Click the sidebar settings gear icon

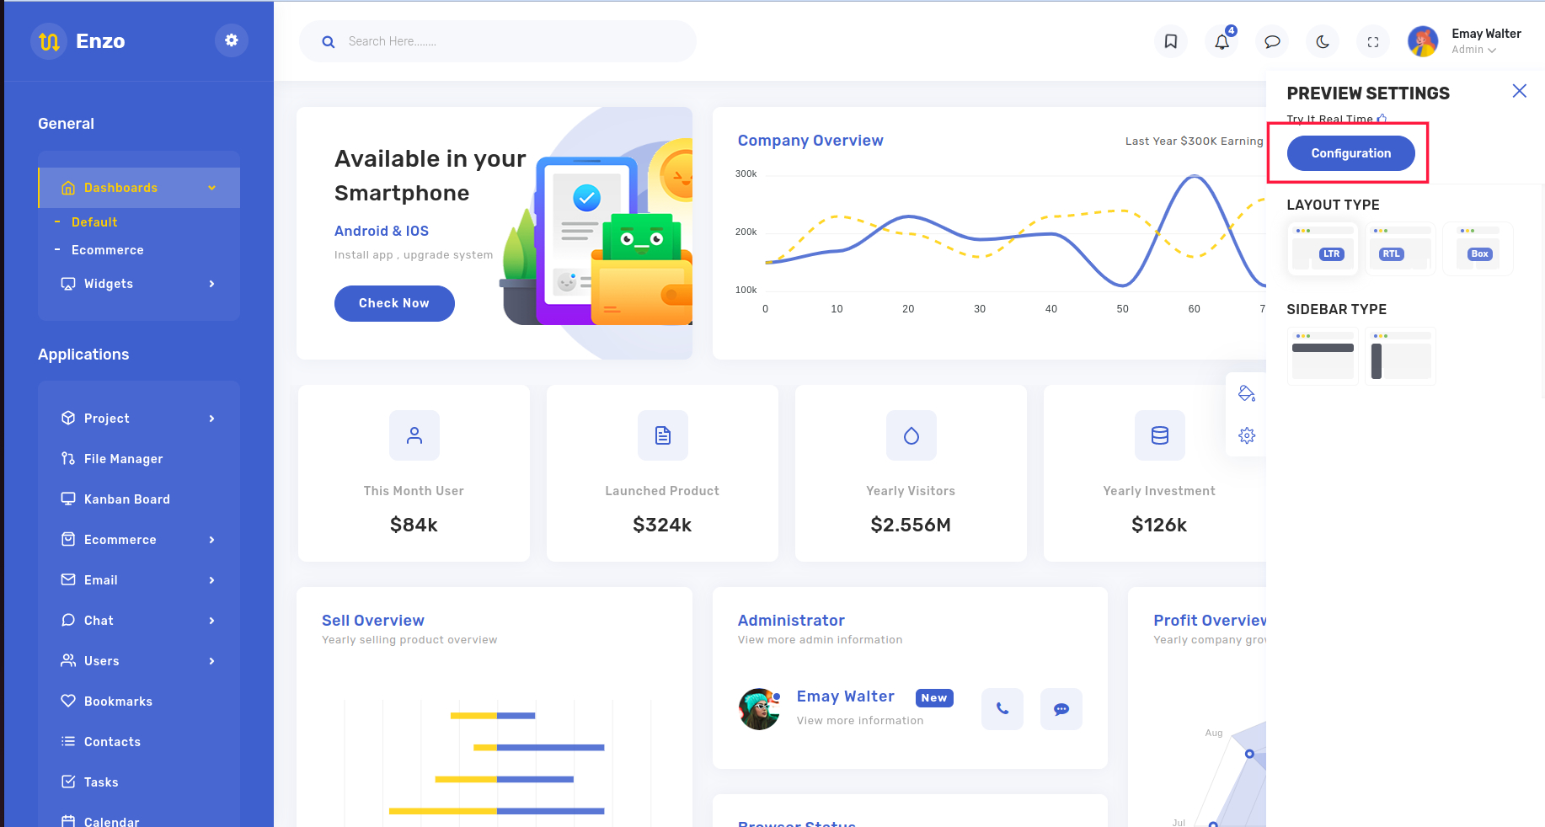click(232, 40)
